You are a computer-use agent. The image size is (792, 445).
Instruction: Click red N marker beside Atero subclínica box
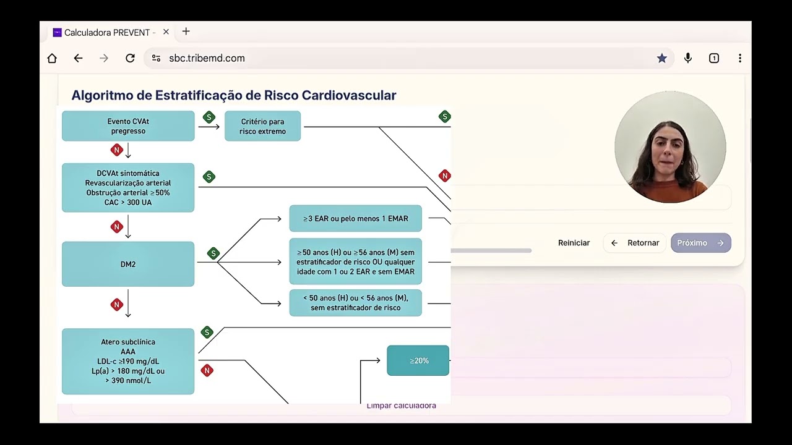click(207, 370)
